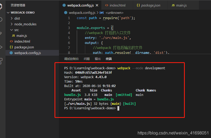The image size is (211, 138).
Task: Click the HTML icon on index.html tab
Action: tap(107, 5)
